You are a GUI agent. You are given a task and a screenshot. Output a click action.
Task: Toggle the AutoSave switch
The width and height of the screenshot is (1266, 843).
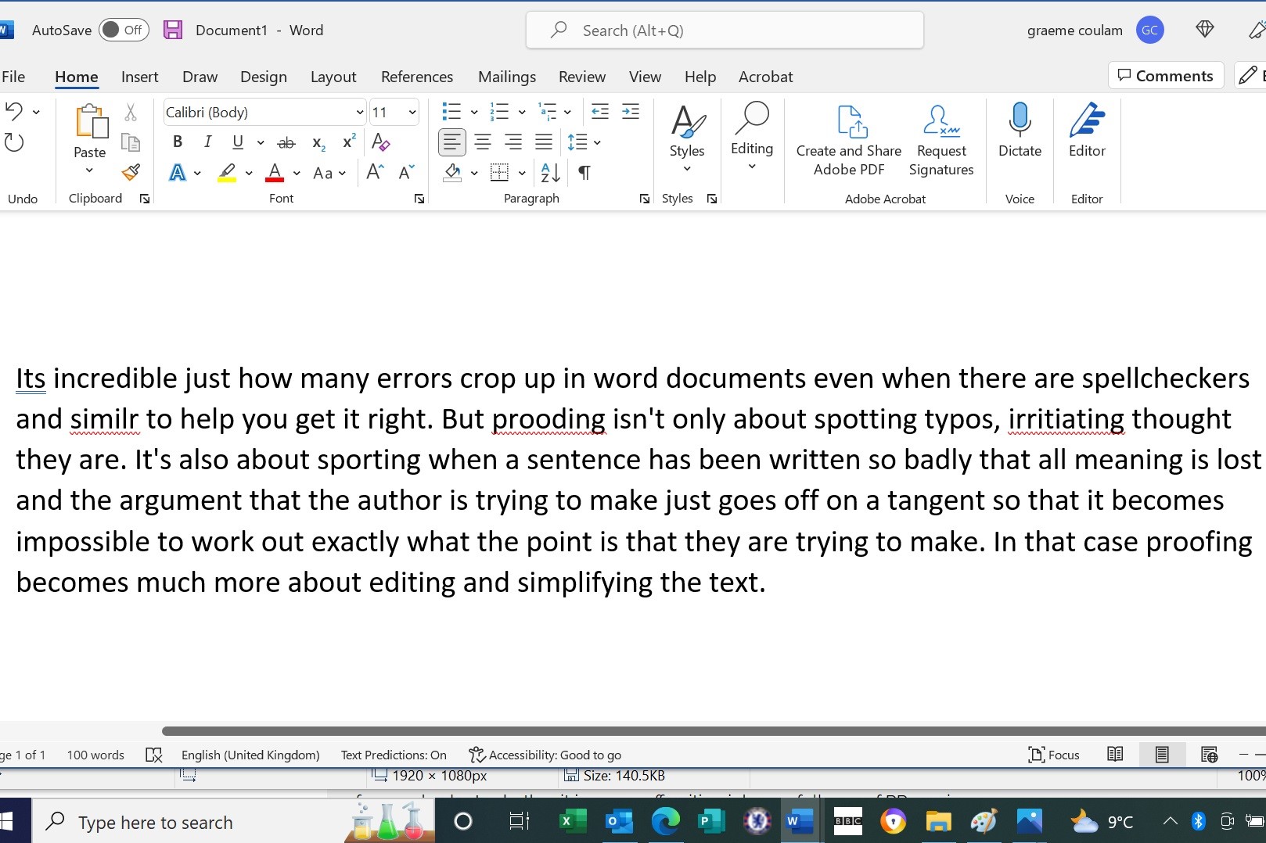(123, 30)
